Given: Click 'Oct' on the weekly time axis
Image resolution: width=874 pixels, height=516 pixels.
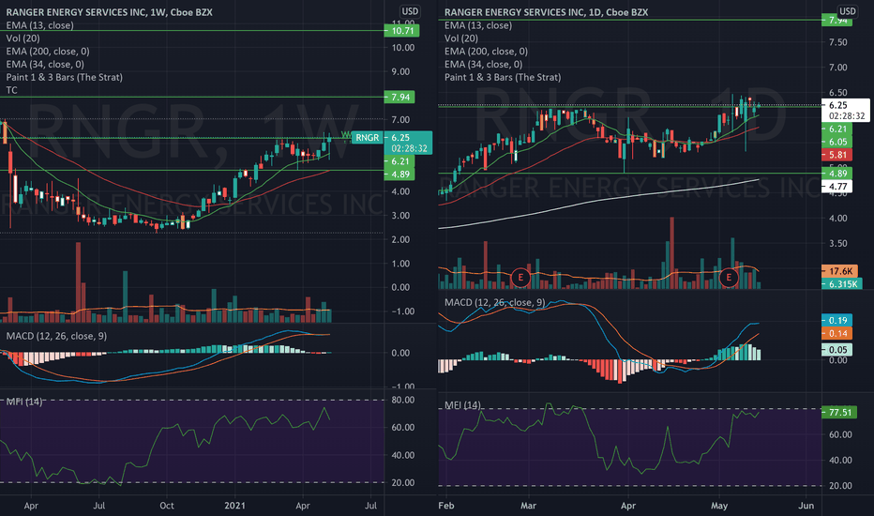Looking at the screenshot, I should pos(167,506).
